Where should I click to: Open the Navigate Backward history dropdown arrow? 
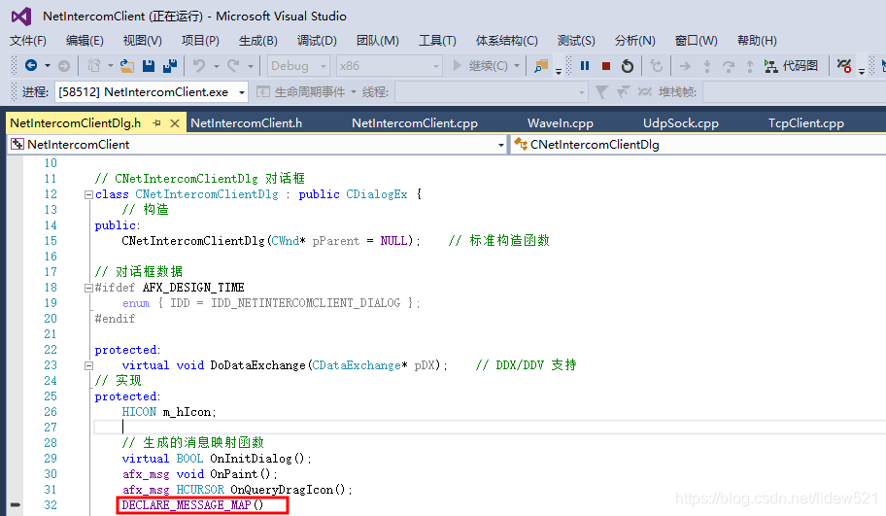coord(48,66)
